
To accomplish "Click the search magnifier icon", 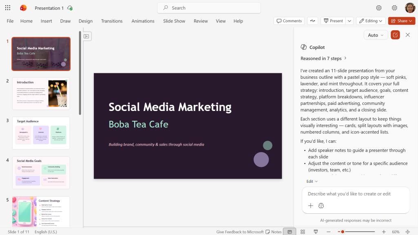I will 166,8.
